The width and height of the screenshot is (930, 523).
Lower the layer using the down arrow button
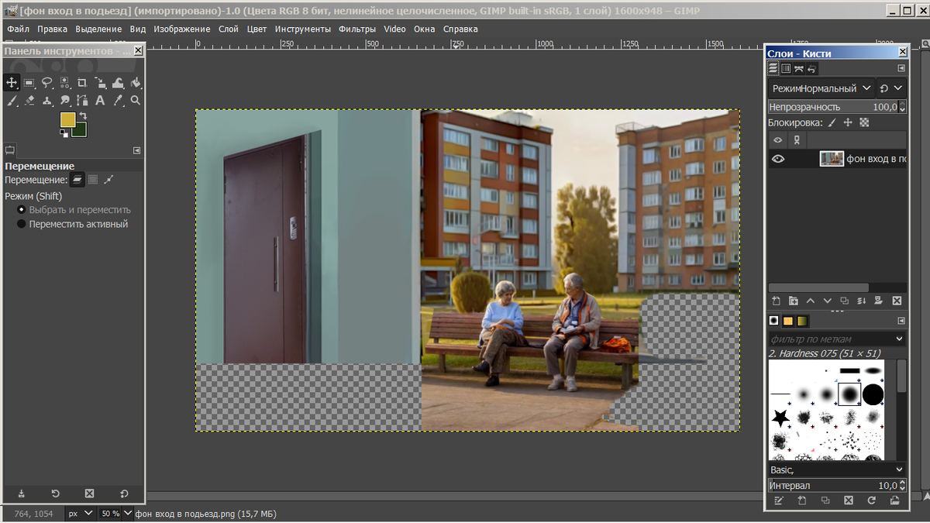click(828, 301)
